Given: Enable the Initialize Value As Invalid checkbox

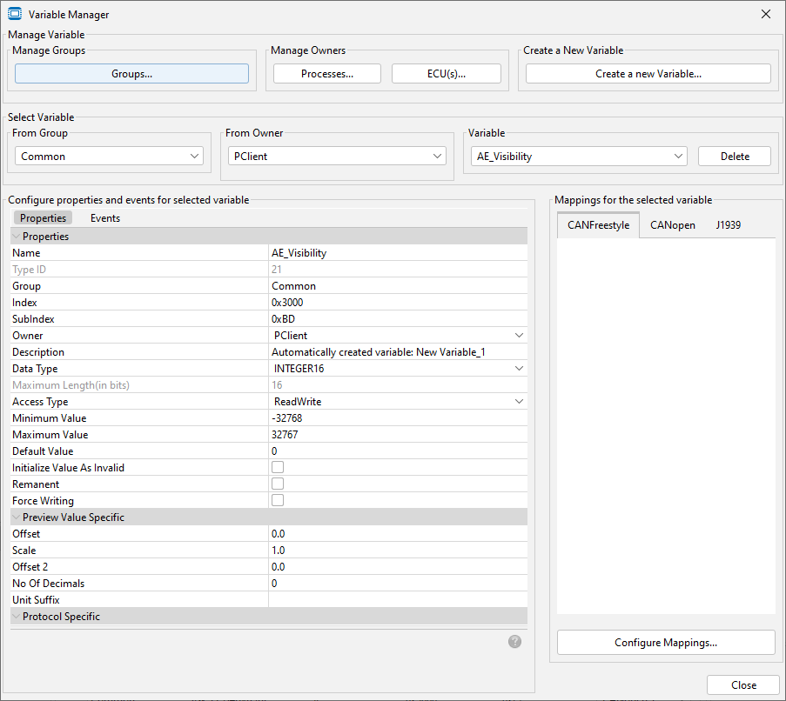Looking at the screenshot, I should point(277,467).
